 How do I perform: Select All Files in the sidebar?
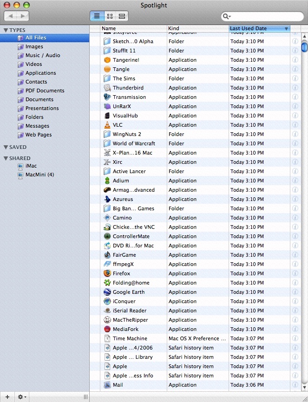click(x=45, y=38)
